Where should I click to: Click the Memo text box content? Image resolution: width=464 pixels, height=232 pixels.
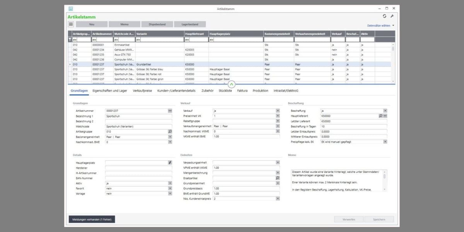click(x=336, y=180)
